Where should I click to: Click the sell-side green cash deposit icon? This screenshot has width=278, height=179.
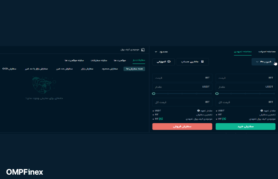pos(161,119)
